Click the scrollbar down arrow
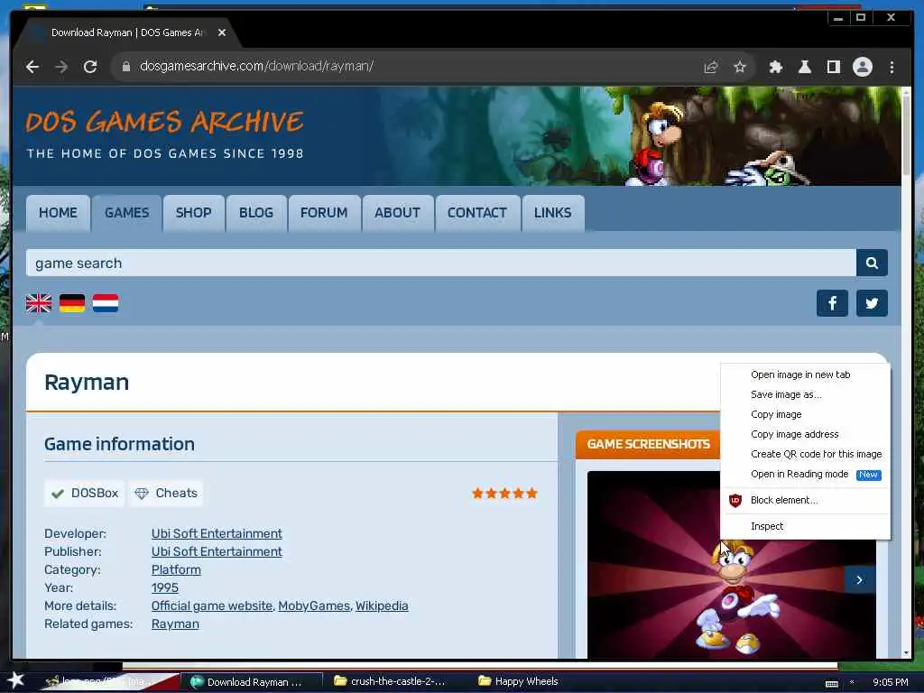This screenshot has height=693, width=924. point(906,653)
